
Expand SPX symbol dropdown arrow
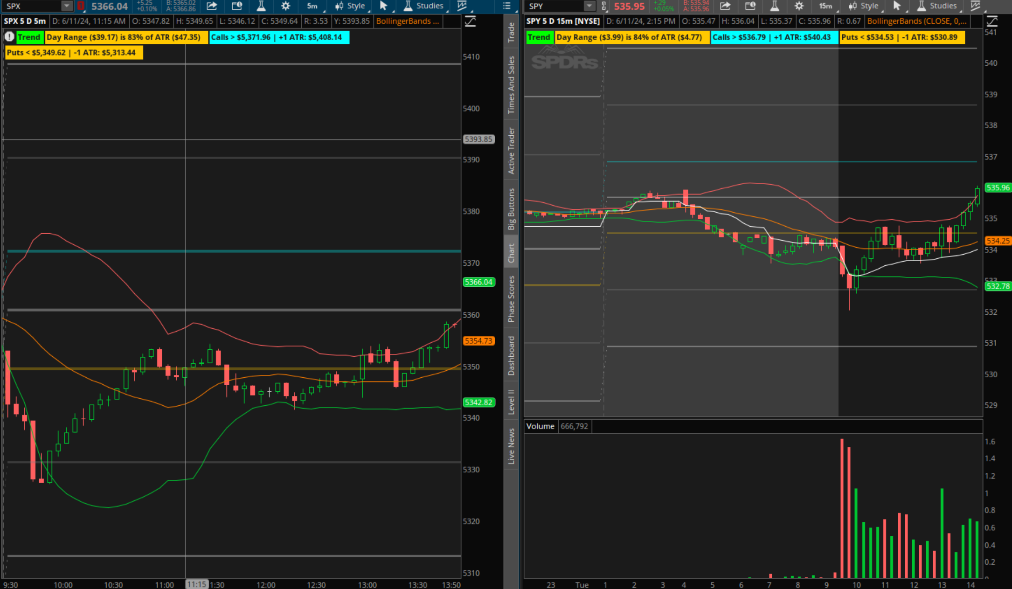67,6
